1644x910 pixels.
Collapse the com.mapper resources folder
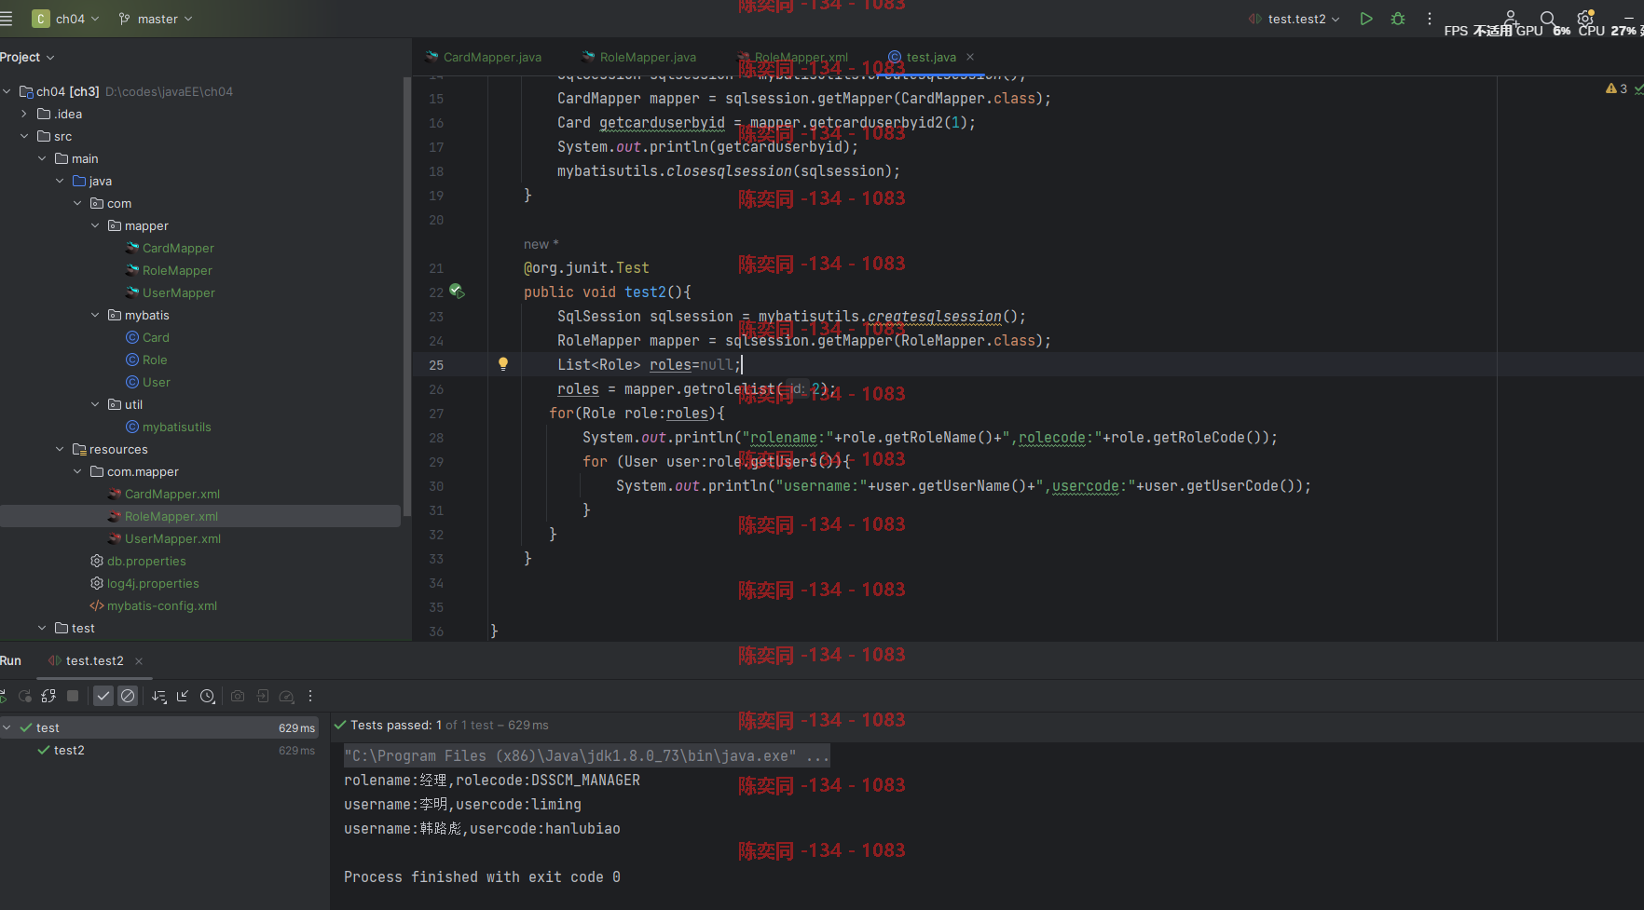[77, 471]
